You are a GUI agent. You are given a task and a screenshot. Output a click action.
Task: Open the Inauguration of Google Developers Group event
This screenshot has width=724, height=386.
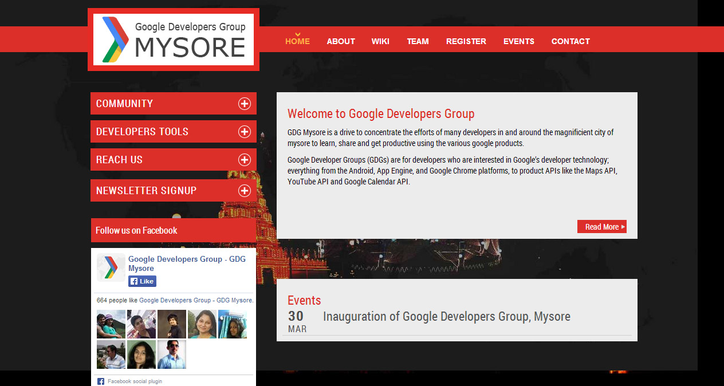tap(446, 317)
